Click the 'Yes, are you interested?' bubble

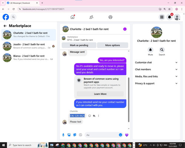[112, 60]
